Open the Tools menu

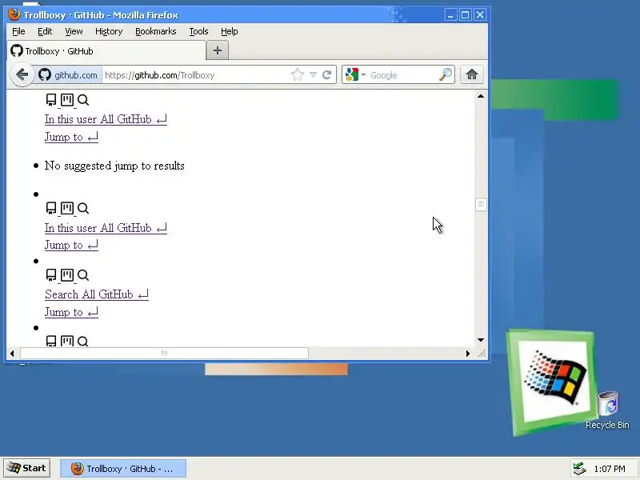198,31
